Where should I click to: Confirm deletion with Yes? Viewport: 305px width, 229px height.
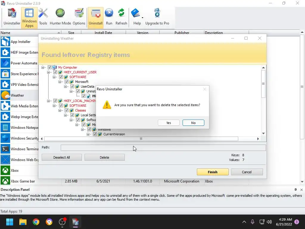(x=169, y=123)
